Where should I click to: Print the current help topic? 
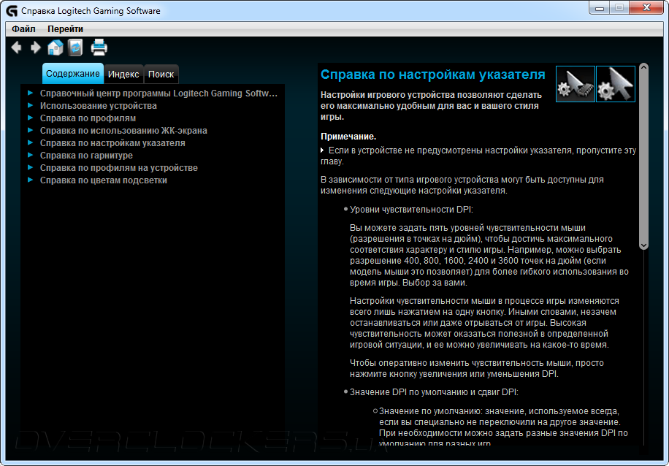[x=99, y=47]
